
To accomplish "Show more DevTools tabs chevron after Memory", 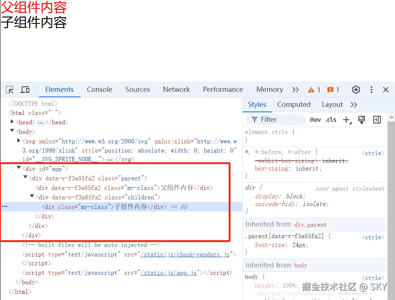I will click(296, 90).
